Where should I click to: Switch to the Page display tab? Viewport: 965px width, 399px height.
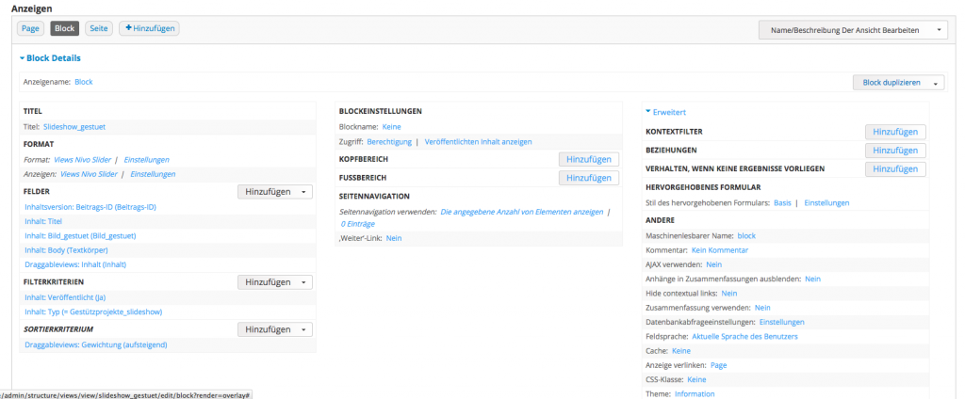click(x=30, y=28)
